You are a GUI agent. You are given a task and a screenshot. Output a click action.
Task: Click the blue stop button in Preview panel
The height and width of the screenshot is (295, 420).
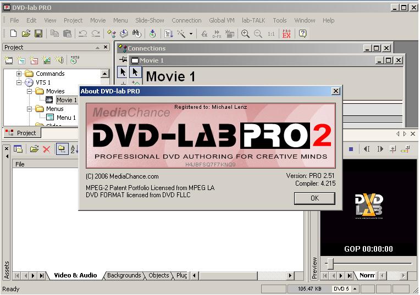pos(351,149)
